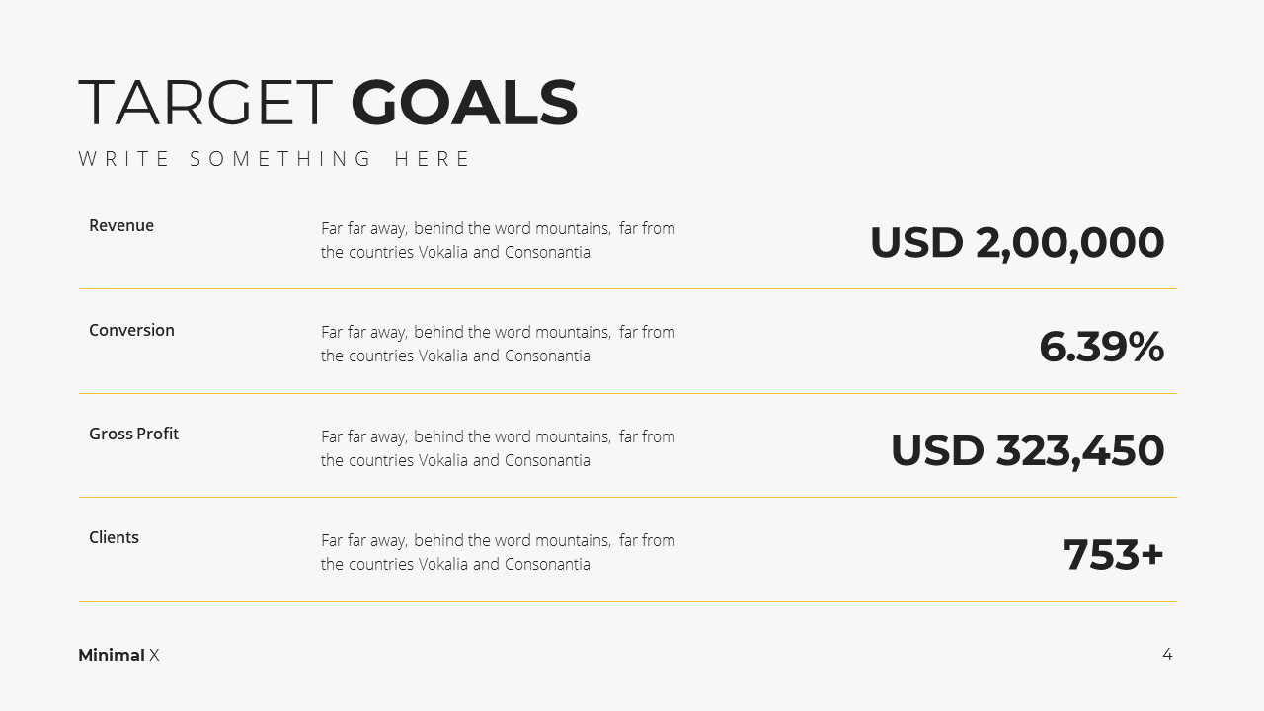Select the USD 323,450 gross profit figure
The height and width of the screenshot is (711, 1264).
(x=1028, y=450)
